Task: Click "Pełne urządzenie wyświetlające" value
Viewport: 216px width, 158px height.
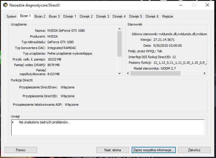Action: [70, 53]
